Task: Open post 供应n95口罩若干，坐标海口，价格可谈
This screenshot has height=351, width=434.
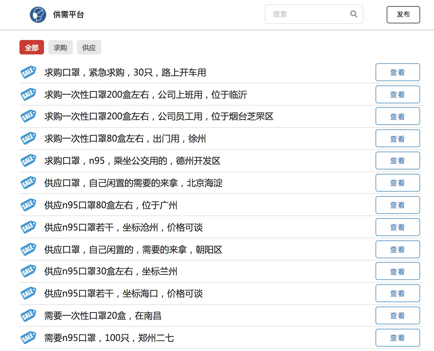Action: pos(124,294)
